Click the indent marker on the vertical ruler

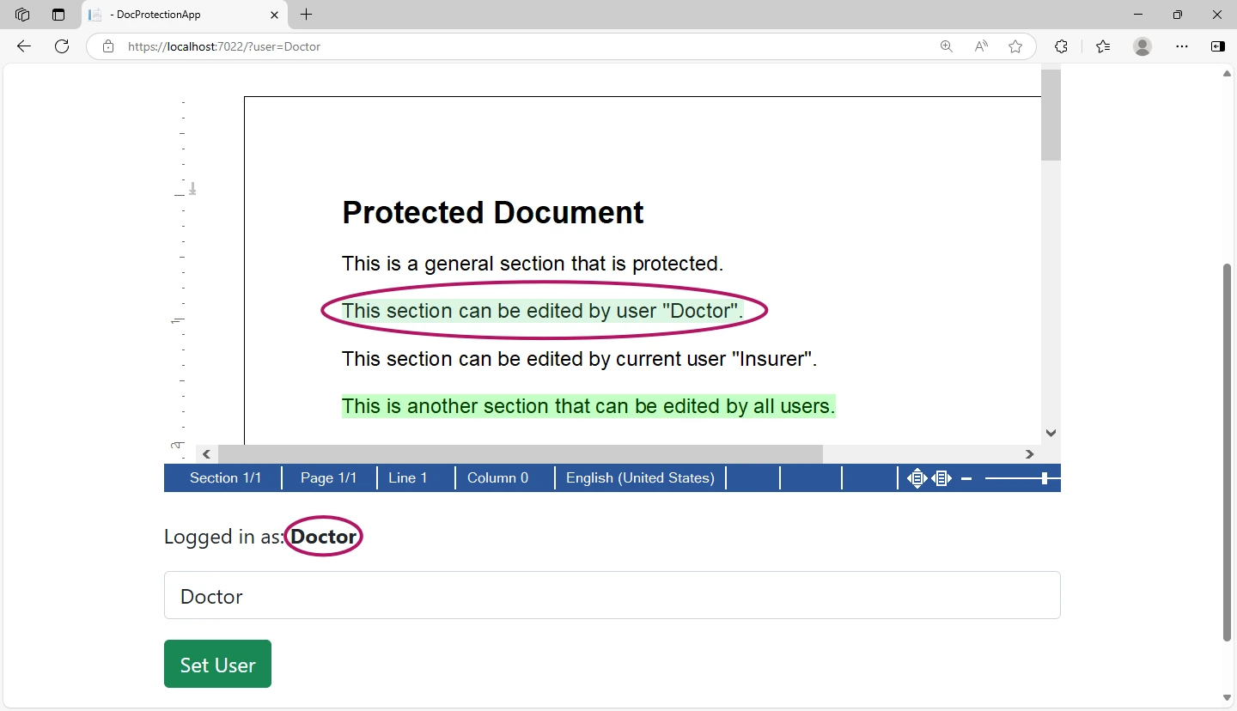(192, 189)
